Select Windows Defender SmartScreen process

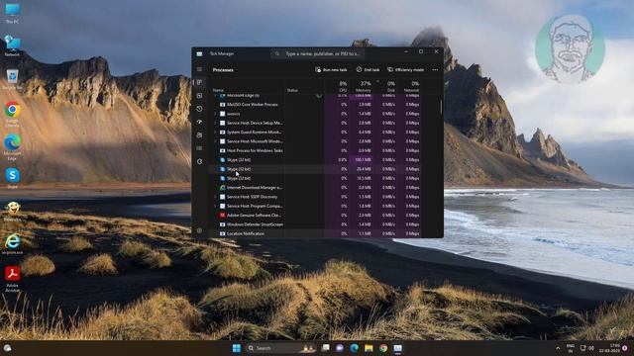[316, 224]
